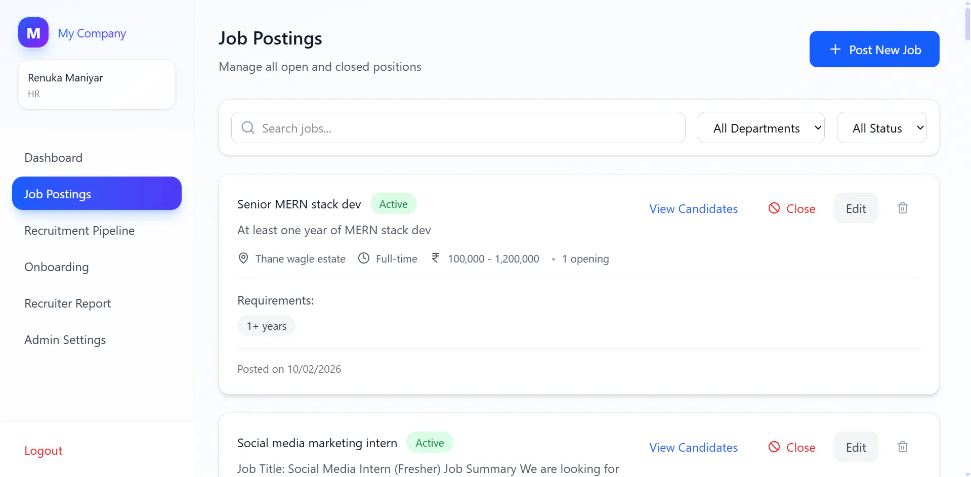Click the Renuka Maniyar profile card
Viewport: 971px width, 477px height.
(x=97, y=84)
